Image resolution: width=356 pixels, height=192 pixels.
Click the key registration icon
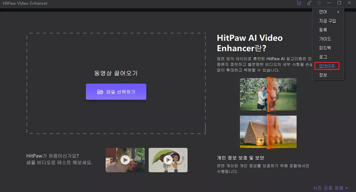[x=309, y=3]
